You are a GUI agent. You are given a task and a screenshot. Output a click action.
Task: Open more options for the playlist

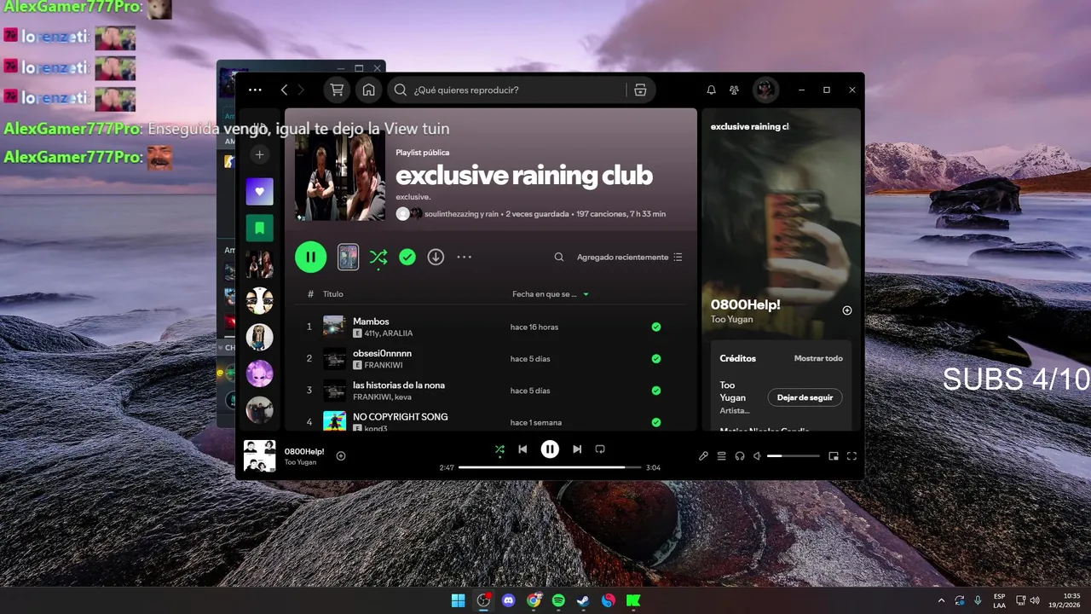[x=464, y=257]
